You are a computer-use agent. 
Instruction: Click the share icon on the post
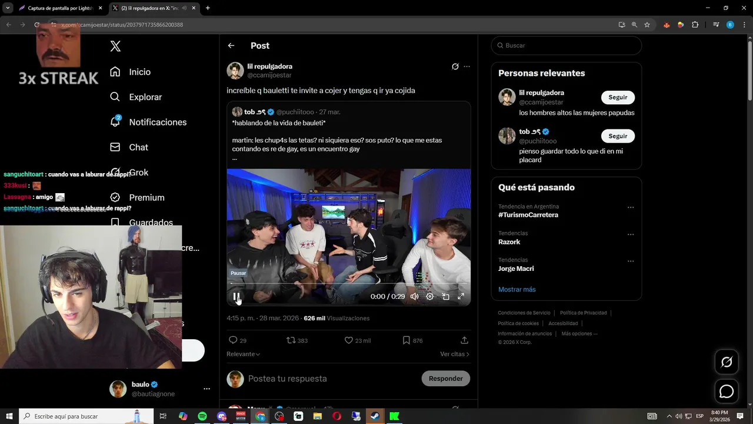464,340
